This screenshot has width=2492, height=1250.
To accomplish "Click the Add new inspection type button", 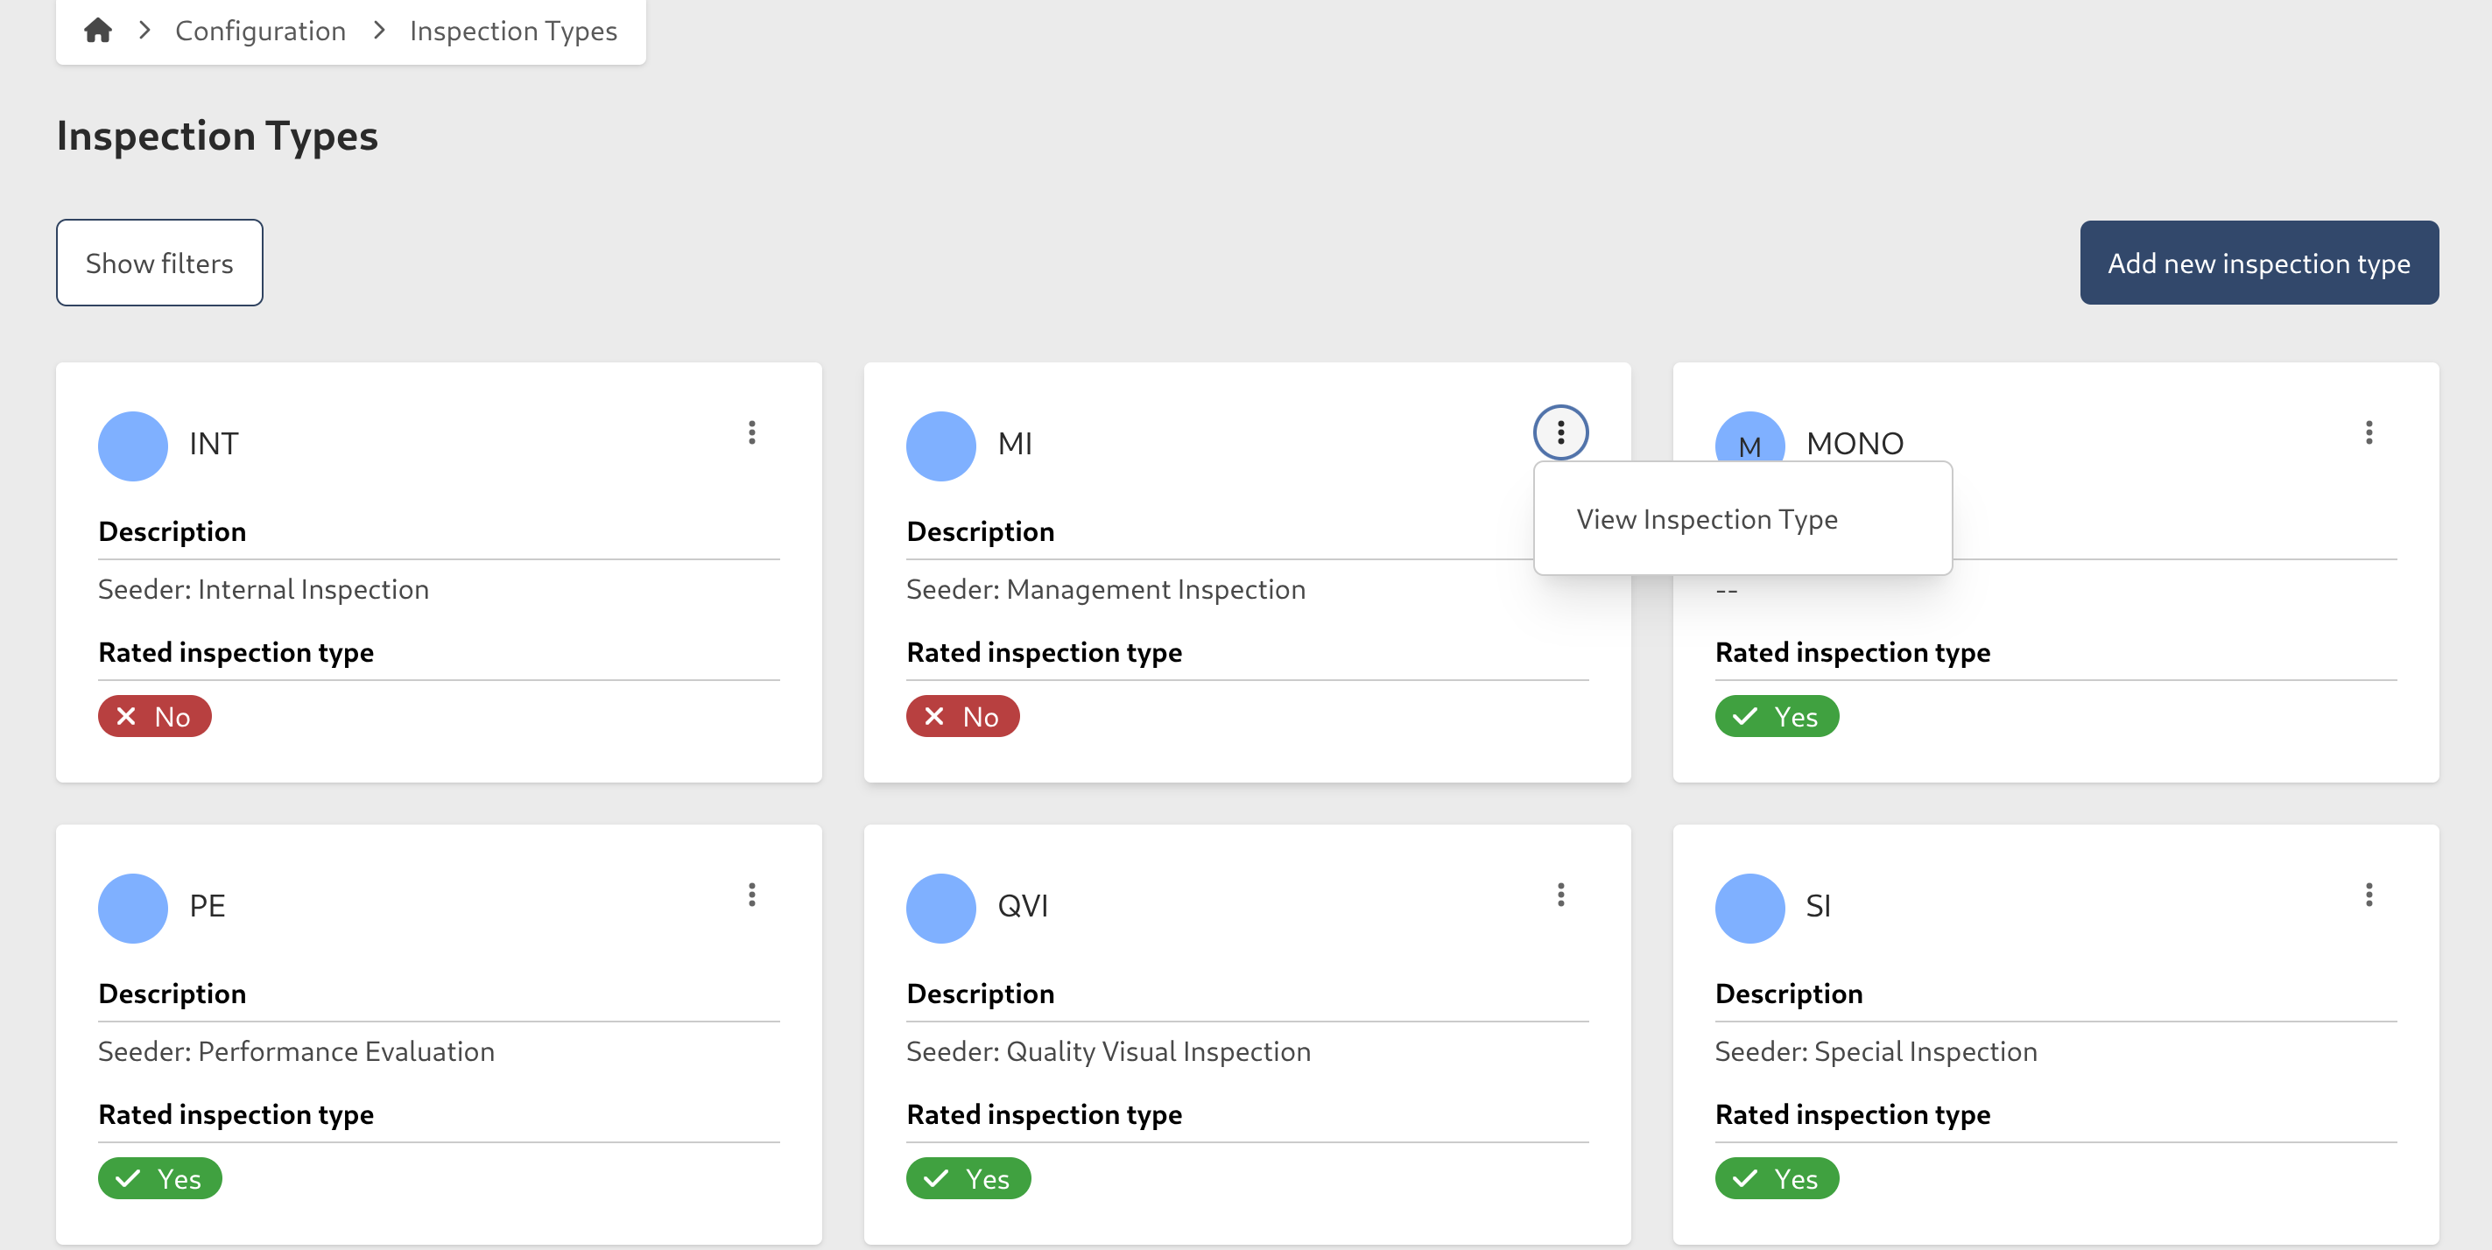I will tap(2259, 262).
